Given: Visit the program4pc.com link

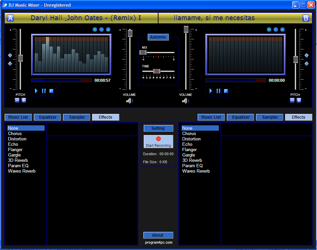Looking at the screenshot, I should tap(158, 242).
